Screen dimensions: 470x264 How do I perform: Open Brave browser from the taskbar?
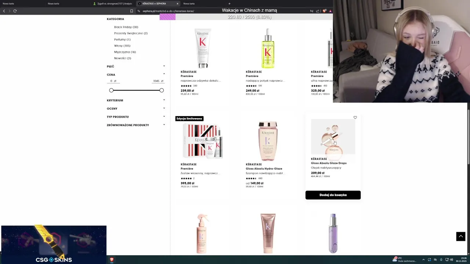pos(112,260)
